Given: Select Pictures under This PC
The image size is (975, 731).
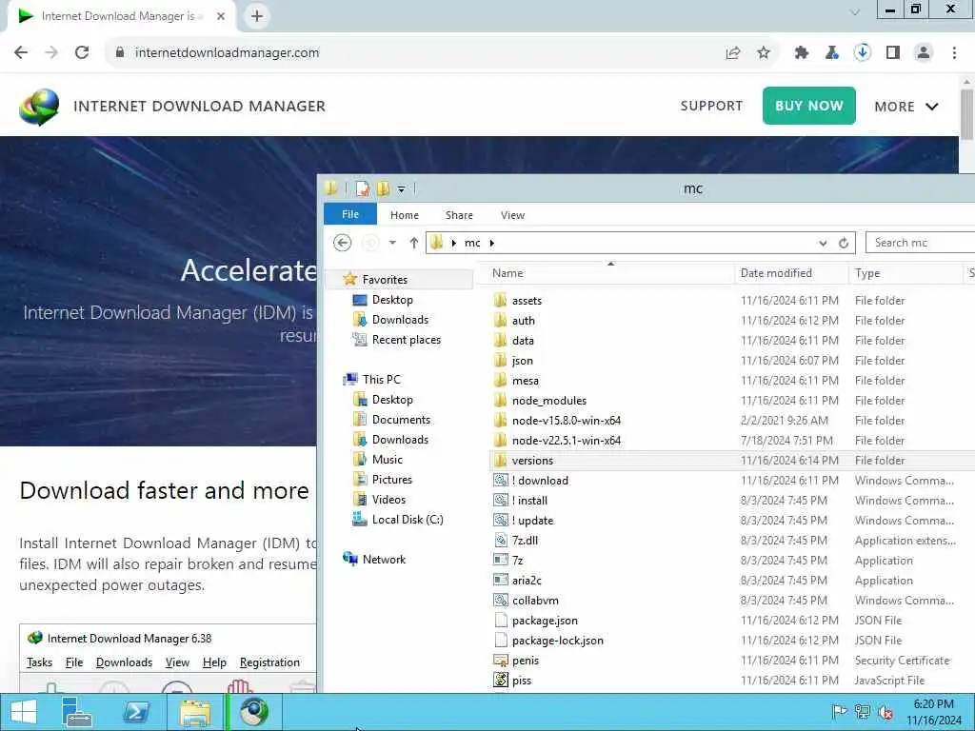Looking at the screenshot, I should point(391,480).
